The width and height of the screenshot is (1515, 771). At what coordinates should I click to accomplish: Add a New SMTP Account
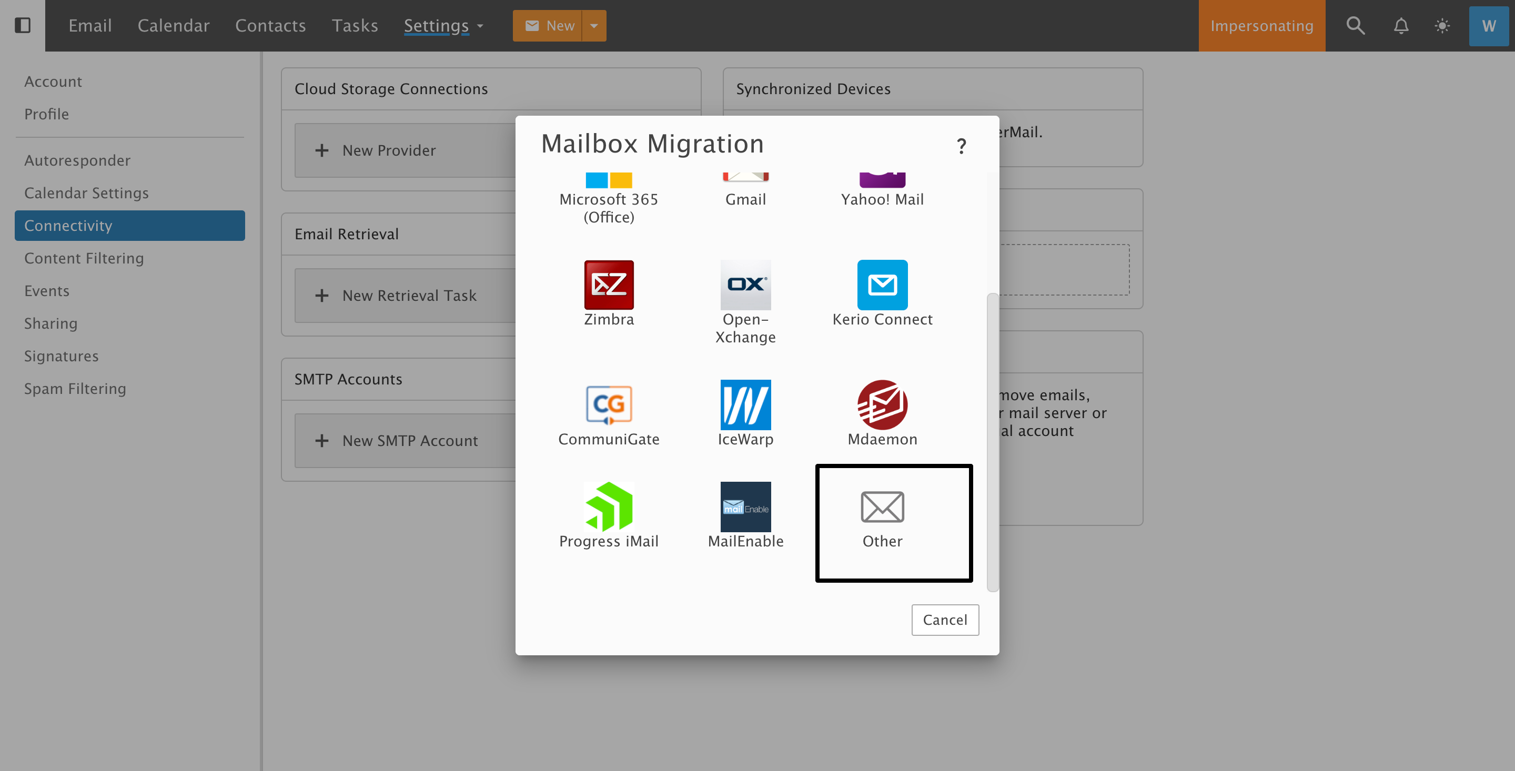405,441
